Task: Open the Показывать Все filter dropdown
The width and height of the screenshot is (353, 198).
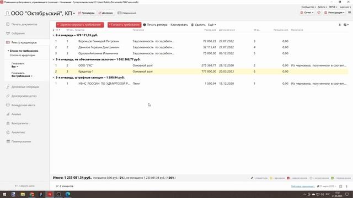Action: coord(15,67)
